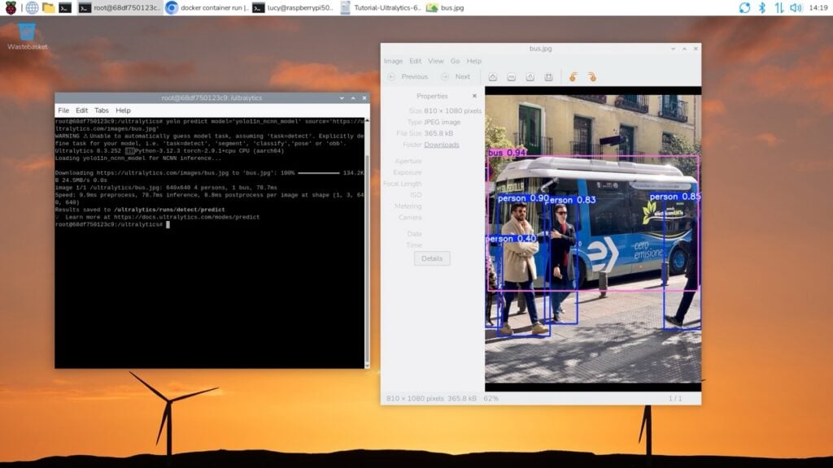Open the Tabs menu in the terminal
The image size is (833, 468).
101,110
